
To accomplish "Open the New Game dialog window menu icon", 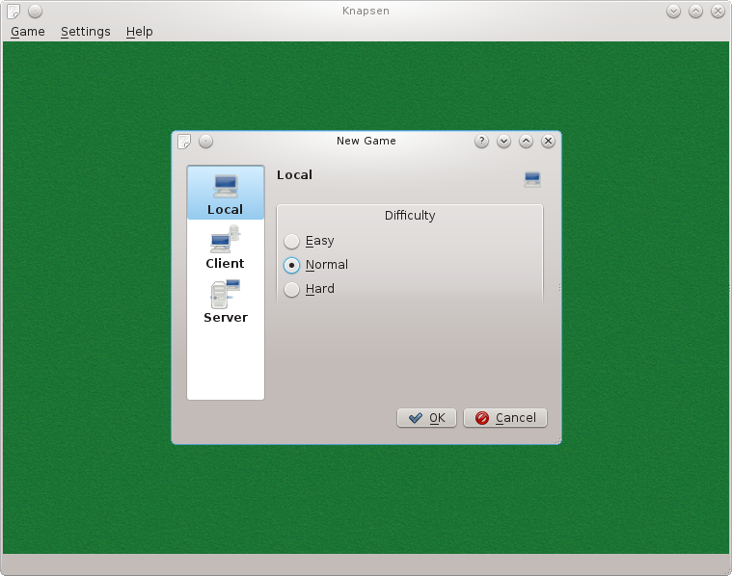I will tap(184, 142).
